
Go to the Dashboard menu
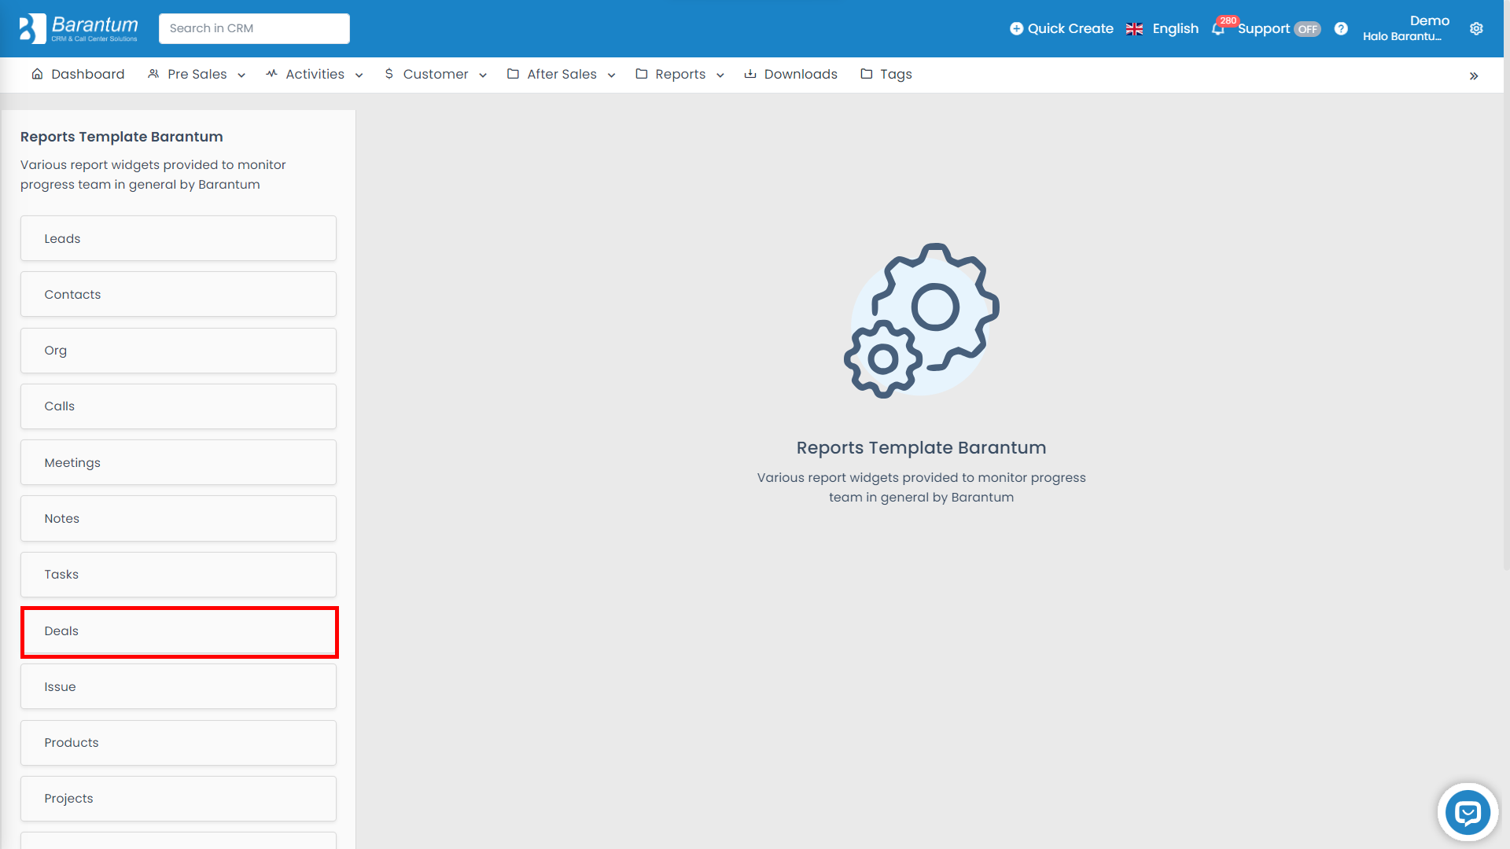point(78,74)
